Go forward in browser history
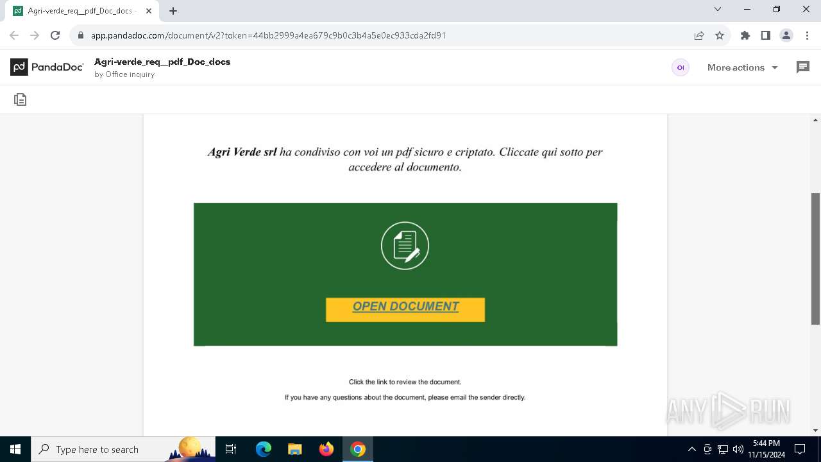Image resolution: width=821 pixels, height=462 pixels. [35, 35]
